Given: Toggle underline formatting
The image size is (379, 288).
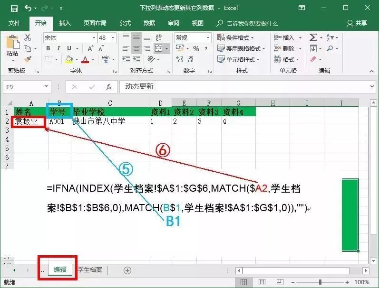Looking at the screenshot, I should coord(69,48).
